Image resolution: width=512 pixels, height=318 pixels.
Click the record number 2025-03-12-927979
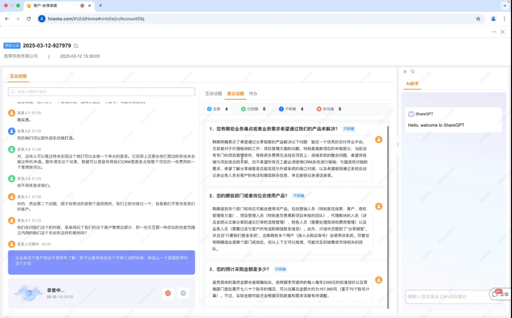pos(47,46)
